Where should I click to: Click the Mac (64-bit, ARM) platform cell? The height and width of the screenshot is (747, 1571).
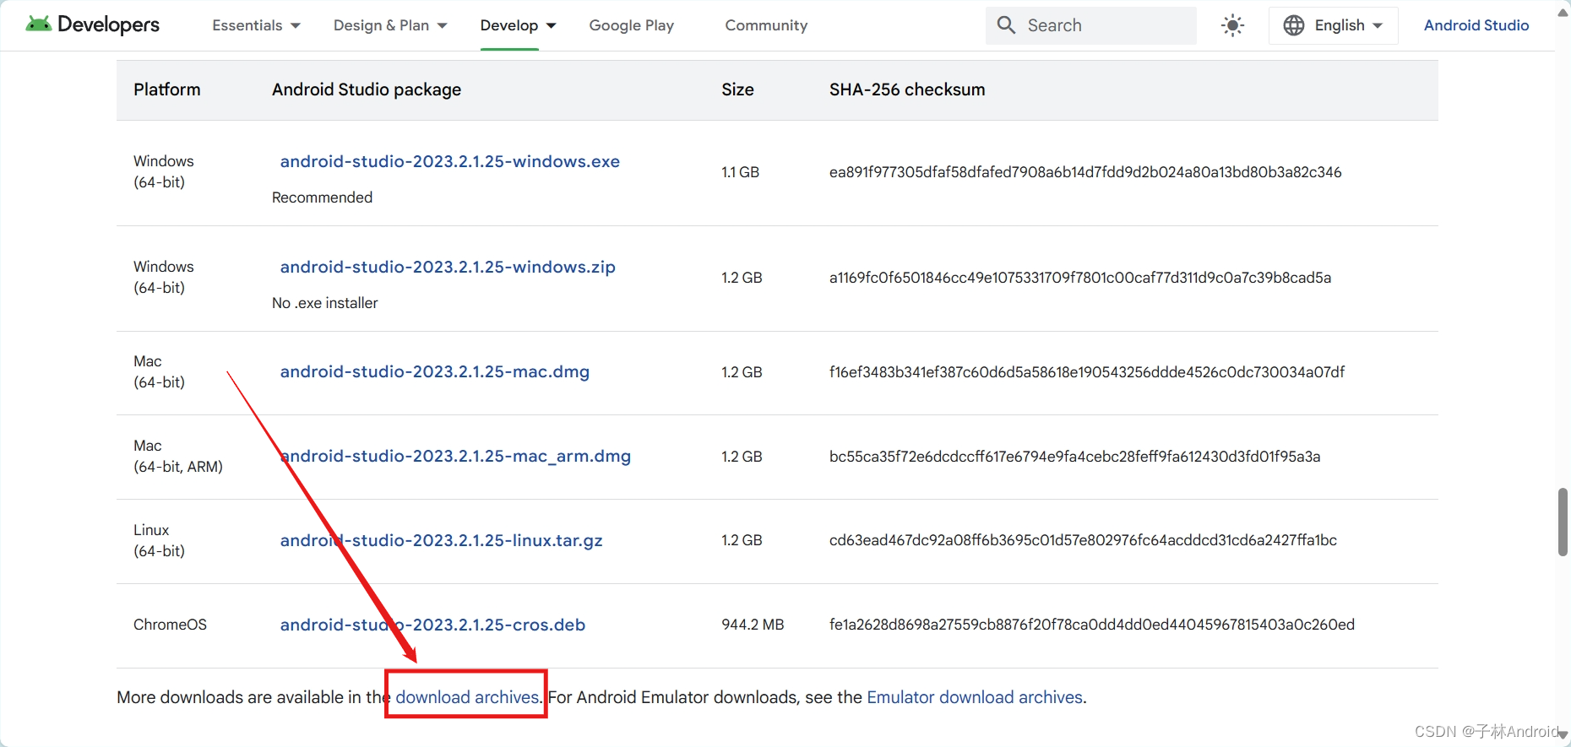178,456
